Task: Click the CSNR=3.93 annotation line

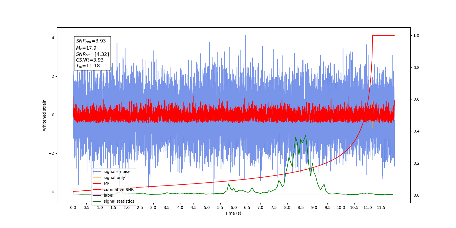Action: (x=90, y=60)
